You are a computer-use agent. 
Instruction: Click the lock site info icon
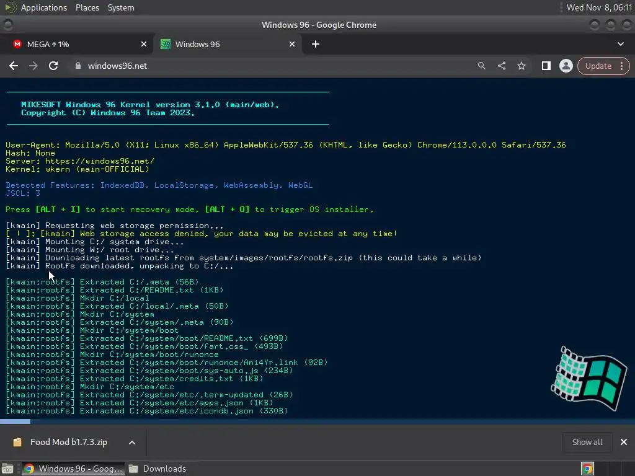pos(78,66)
